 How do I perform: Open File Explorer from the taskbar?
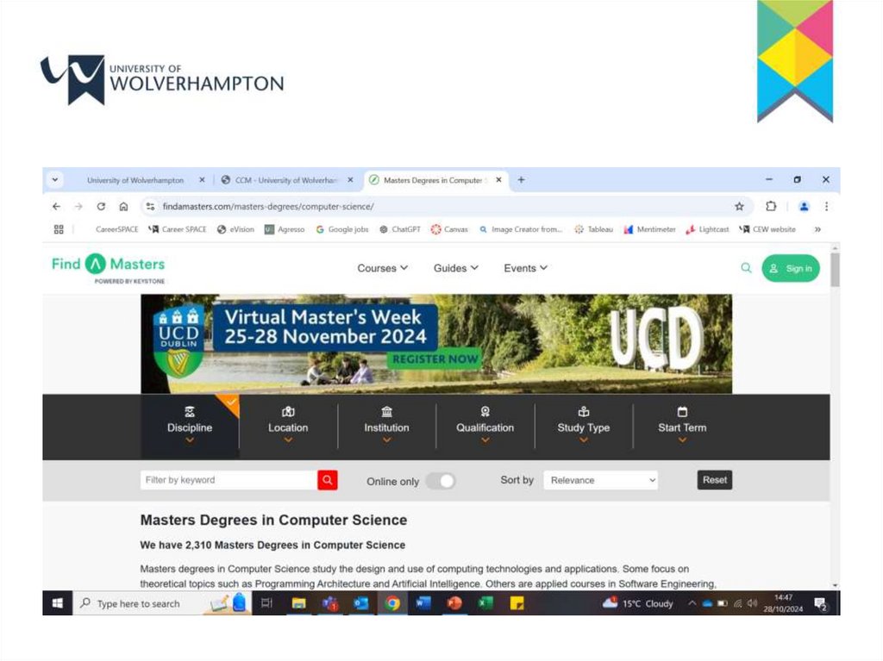tap(298, 603)
